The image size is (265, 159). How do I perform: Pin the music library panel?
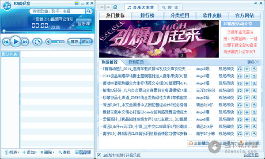coord(255,3)
